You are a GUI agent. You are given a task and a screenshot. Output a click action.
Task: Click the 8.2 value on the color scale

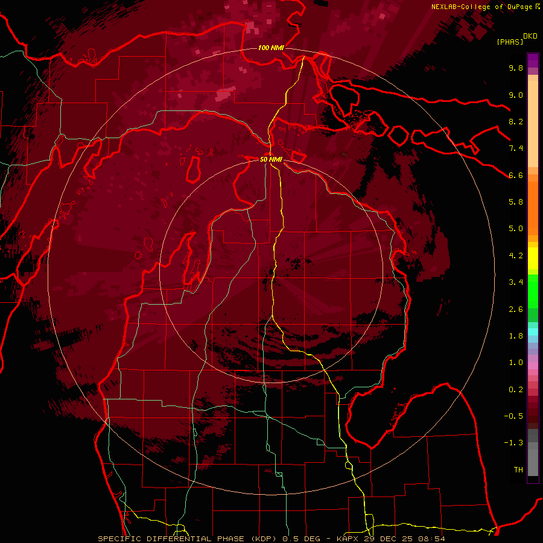tap(516, 121)
